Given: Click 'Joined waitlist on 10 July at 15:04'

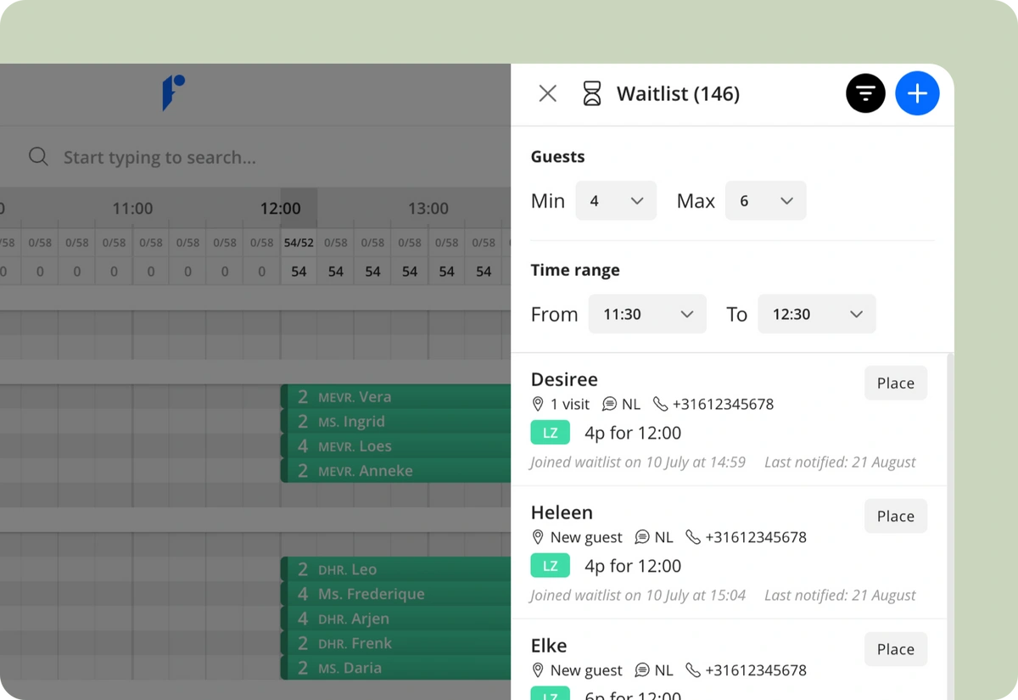Looking at the screenshot, I should click(x=638, y=596).
